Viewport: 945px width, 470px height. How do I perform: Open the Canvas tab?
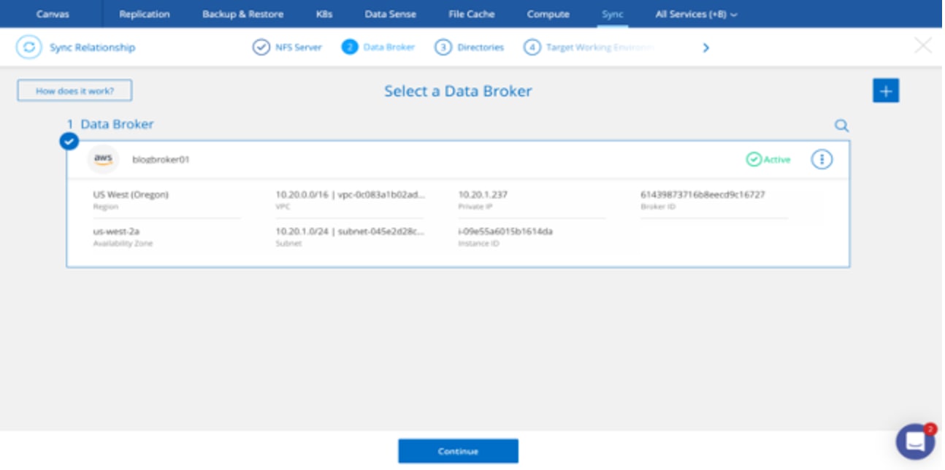[53, 14]
